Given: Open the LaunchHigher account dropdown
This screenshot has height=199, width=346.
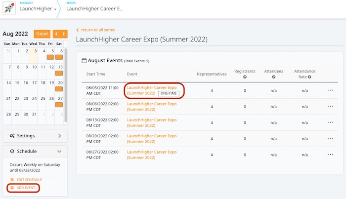Looking at the screenshot, I should (x=38, y=8).
